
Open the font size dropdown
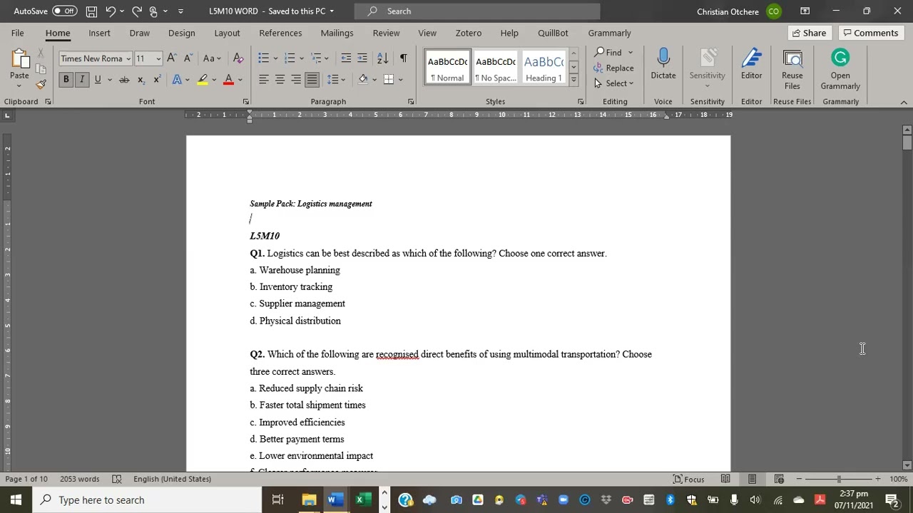click(158, 58)
